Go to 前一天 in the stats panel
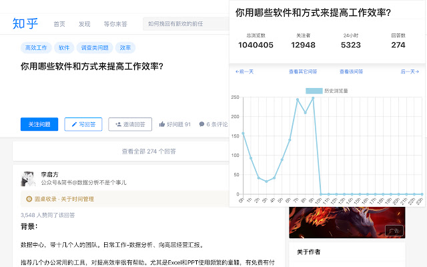The image size is (427, 267). tap(245, 71)
